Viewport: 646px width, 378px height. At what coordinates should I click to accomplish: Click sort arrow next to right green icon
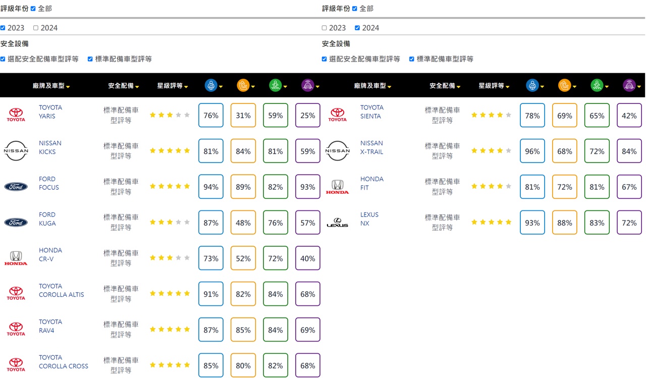coord(607,87)
